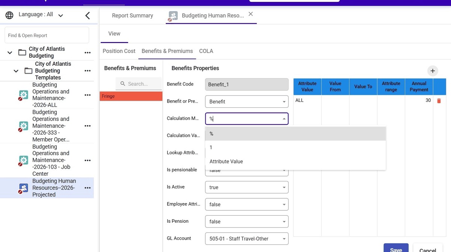The width and height of the screenshot is (451, 252).
Task: Collapse the sidebar with the back chevron
Action: (x=88, y=15)
